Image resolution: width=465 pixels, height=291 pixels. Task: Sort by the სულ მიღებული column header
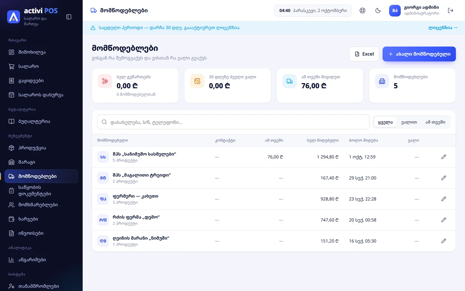[323, 140]
